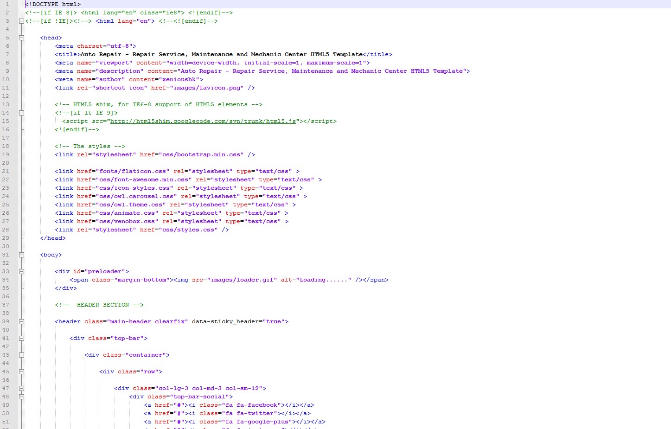Click the animate.css link line
671x429 pixels.
[172, 213]
